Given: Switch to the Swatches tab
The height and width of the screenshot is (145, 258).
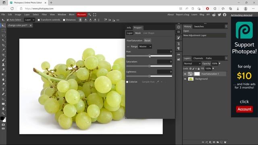Looking at the screenshot, I should (x=199, y=27).
